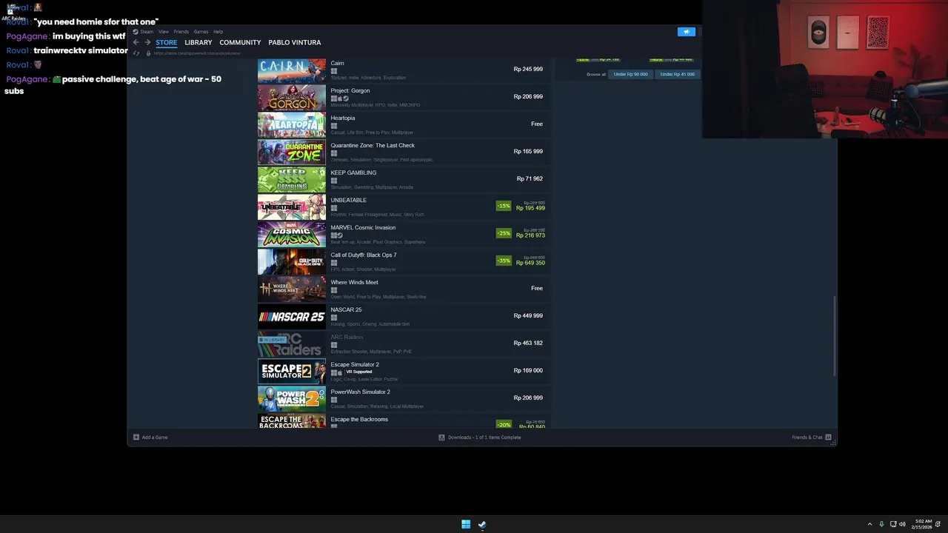
Task: Click the Windows platform icon on KEEP GAMBLING row
Action: pos(334,181)
